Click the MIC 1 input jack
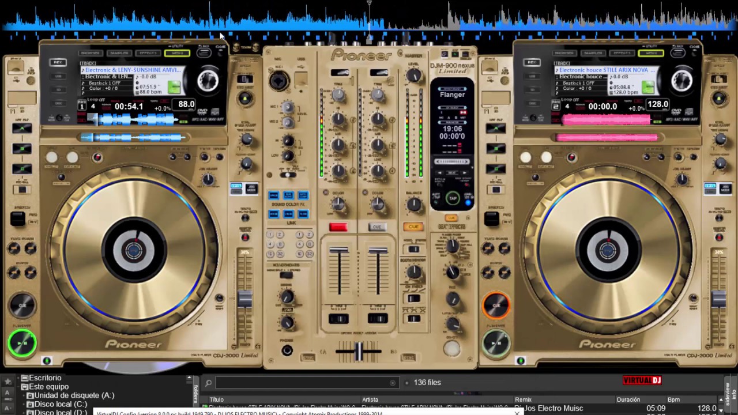This screenshot has width=738, height=415. (279, 80)
